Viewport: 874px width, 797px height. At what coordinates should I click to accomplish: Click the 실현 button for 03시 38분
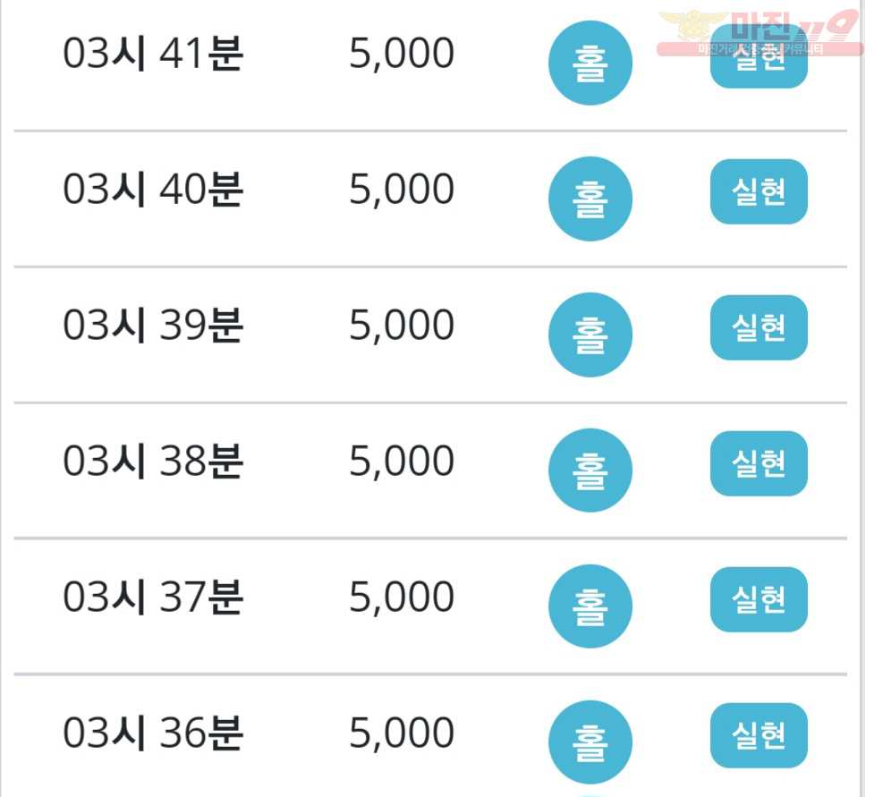click(759, 463)
